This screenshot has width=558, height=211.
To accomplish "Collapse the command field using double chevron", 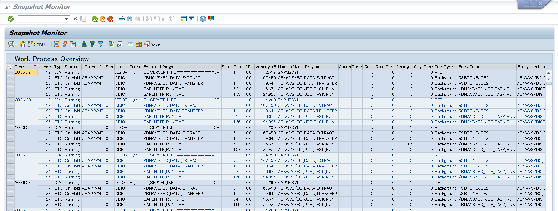I will (75, 19).
